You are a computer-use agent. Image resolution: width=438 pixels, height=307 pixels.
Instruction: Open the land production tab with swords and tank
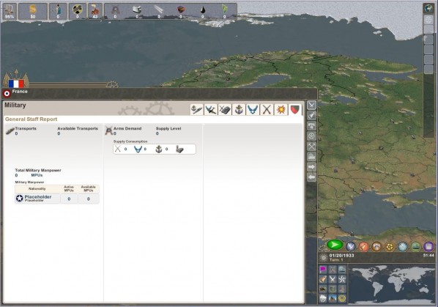(225, 109)
